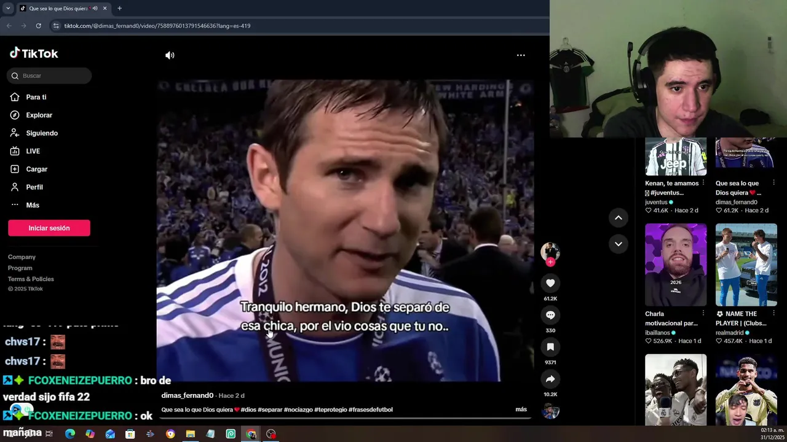The width and height of the screenshot is (787, 442).
Task: Open the music disc avatar icon
Action: [x=550, y=411]
